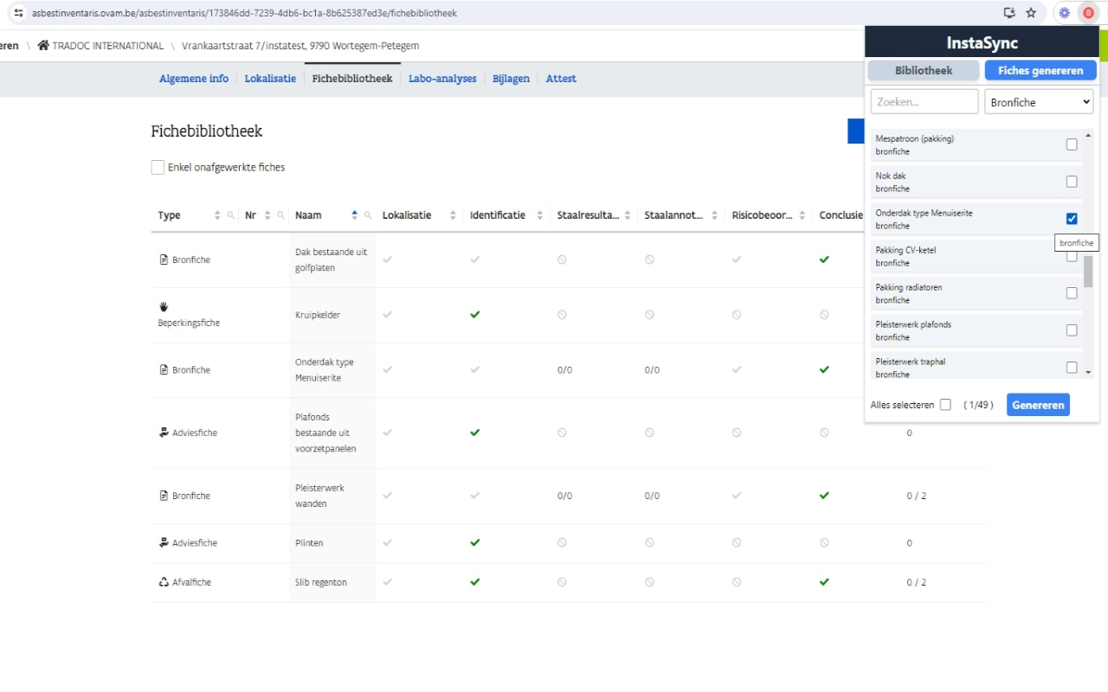Bookmark this page with the star icon

tap(1031, 13)
